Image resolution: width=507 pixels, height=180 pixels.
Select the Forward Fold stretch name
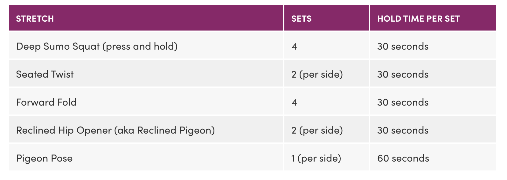[x=46, y=102]
